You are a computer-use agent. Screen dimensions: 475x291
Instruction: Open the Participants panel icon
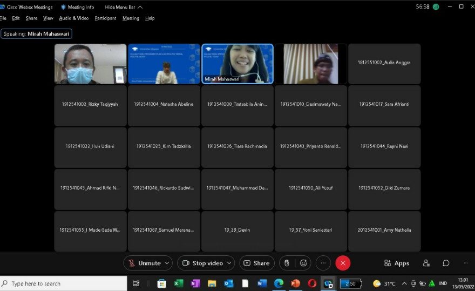point(426,263)
